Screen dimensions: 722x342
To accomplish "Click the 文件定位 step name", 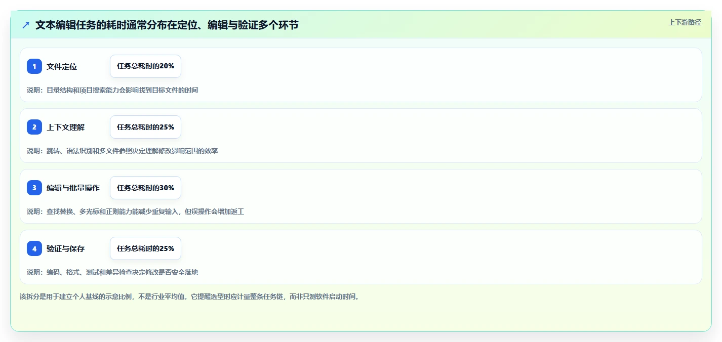I will click(62, 66).
